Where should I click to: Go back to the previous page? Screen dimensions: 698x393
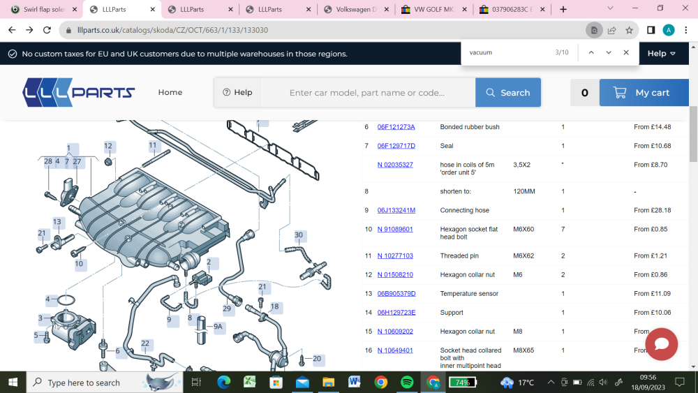click(12, 30)
